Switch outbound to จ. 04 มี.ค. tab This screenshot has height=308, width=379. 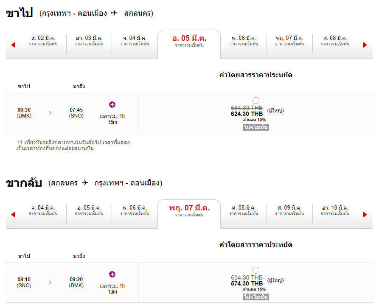135,41
